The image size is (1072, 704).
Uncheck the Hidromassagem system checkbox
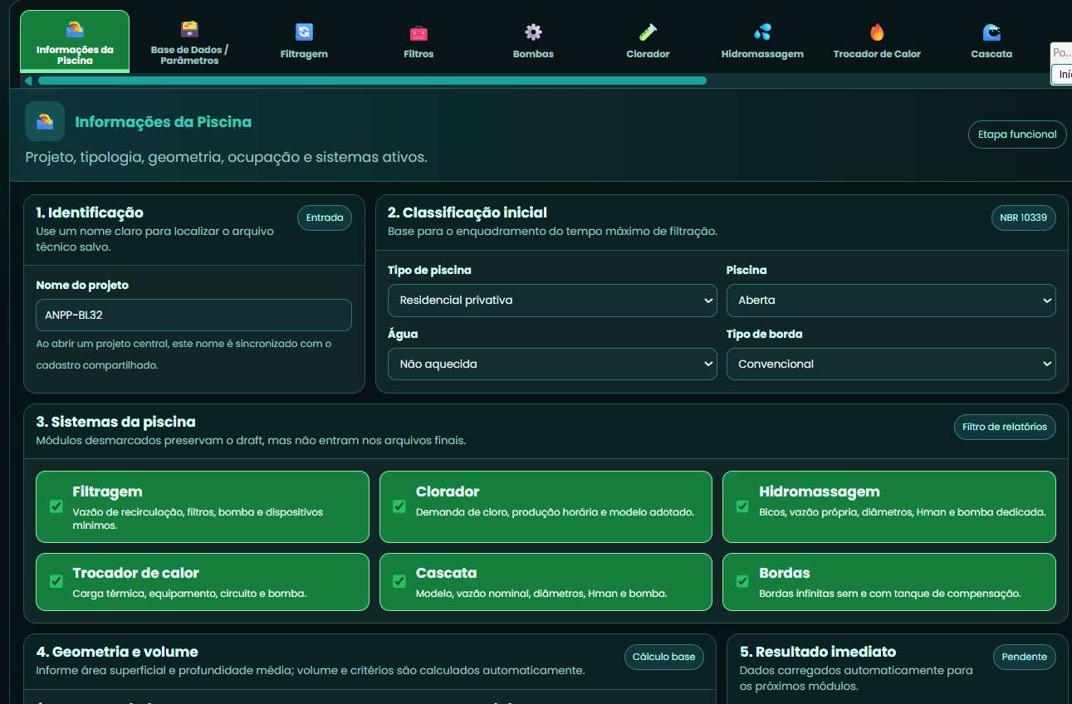pyautogui.click(x=743, y=506)
